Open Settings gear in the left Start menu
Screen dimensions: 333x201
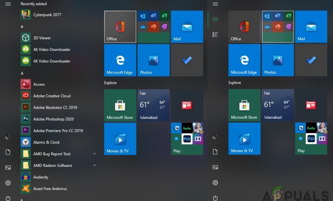(8, 183)
